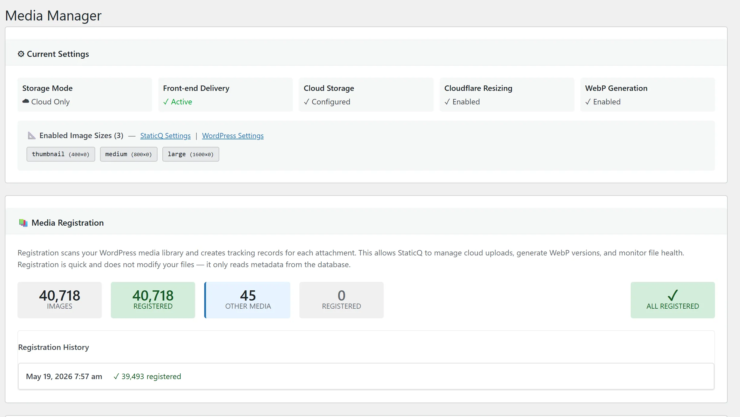Click the Storage Mode heading
The height and width of the screenshot is (417, 740).
click(x=47, y=88)
